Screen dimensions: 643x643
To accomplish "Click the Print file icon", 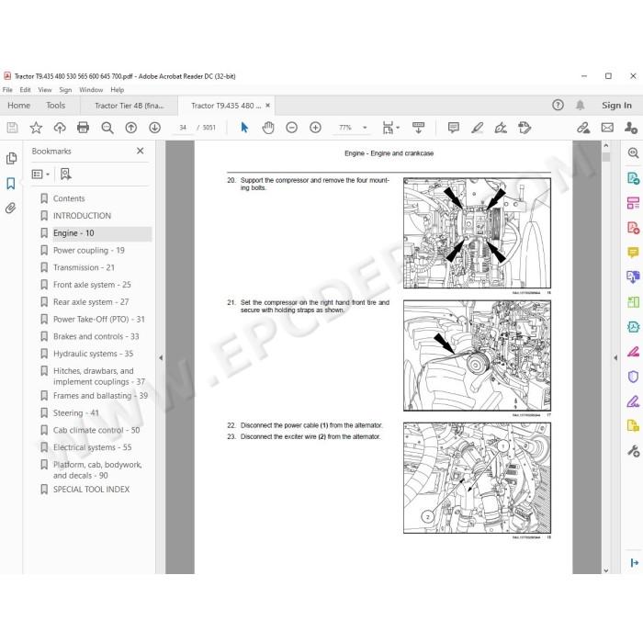I will [83, 128].
